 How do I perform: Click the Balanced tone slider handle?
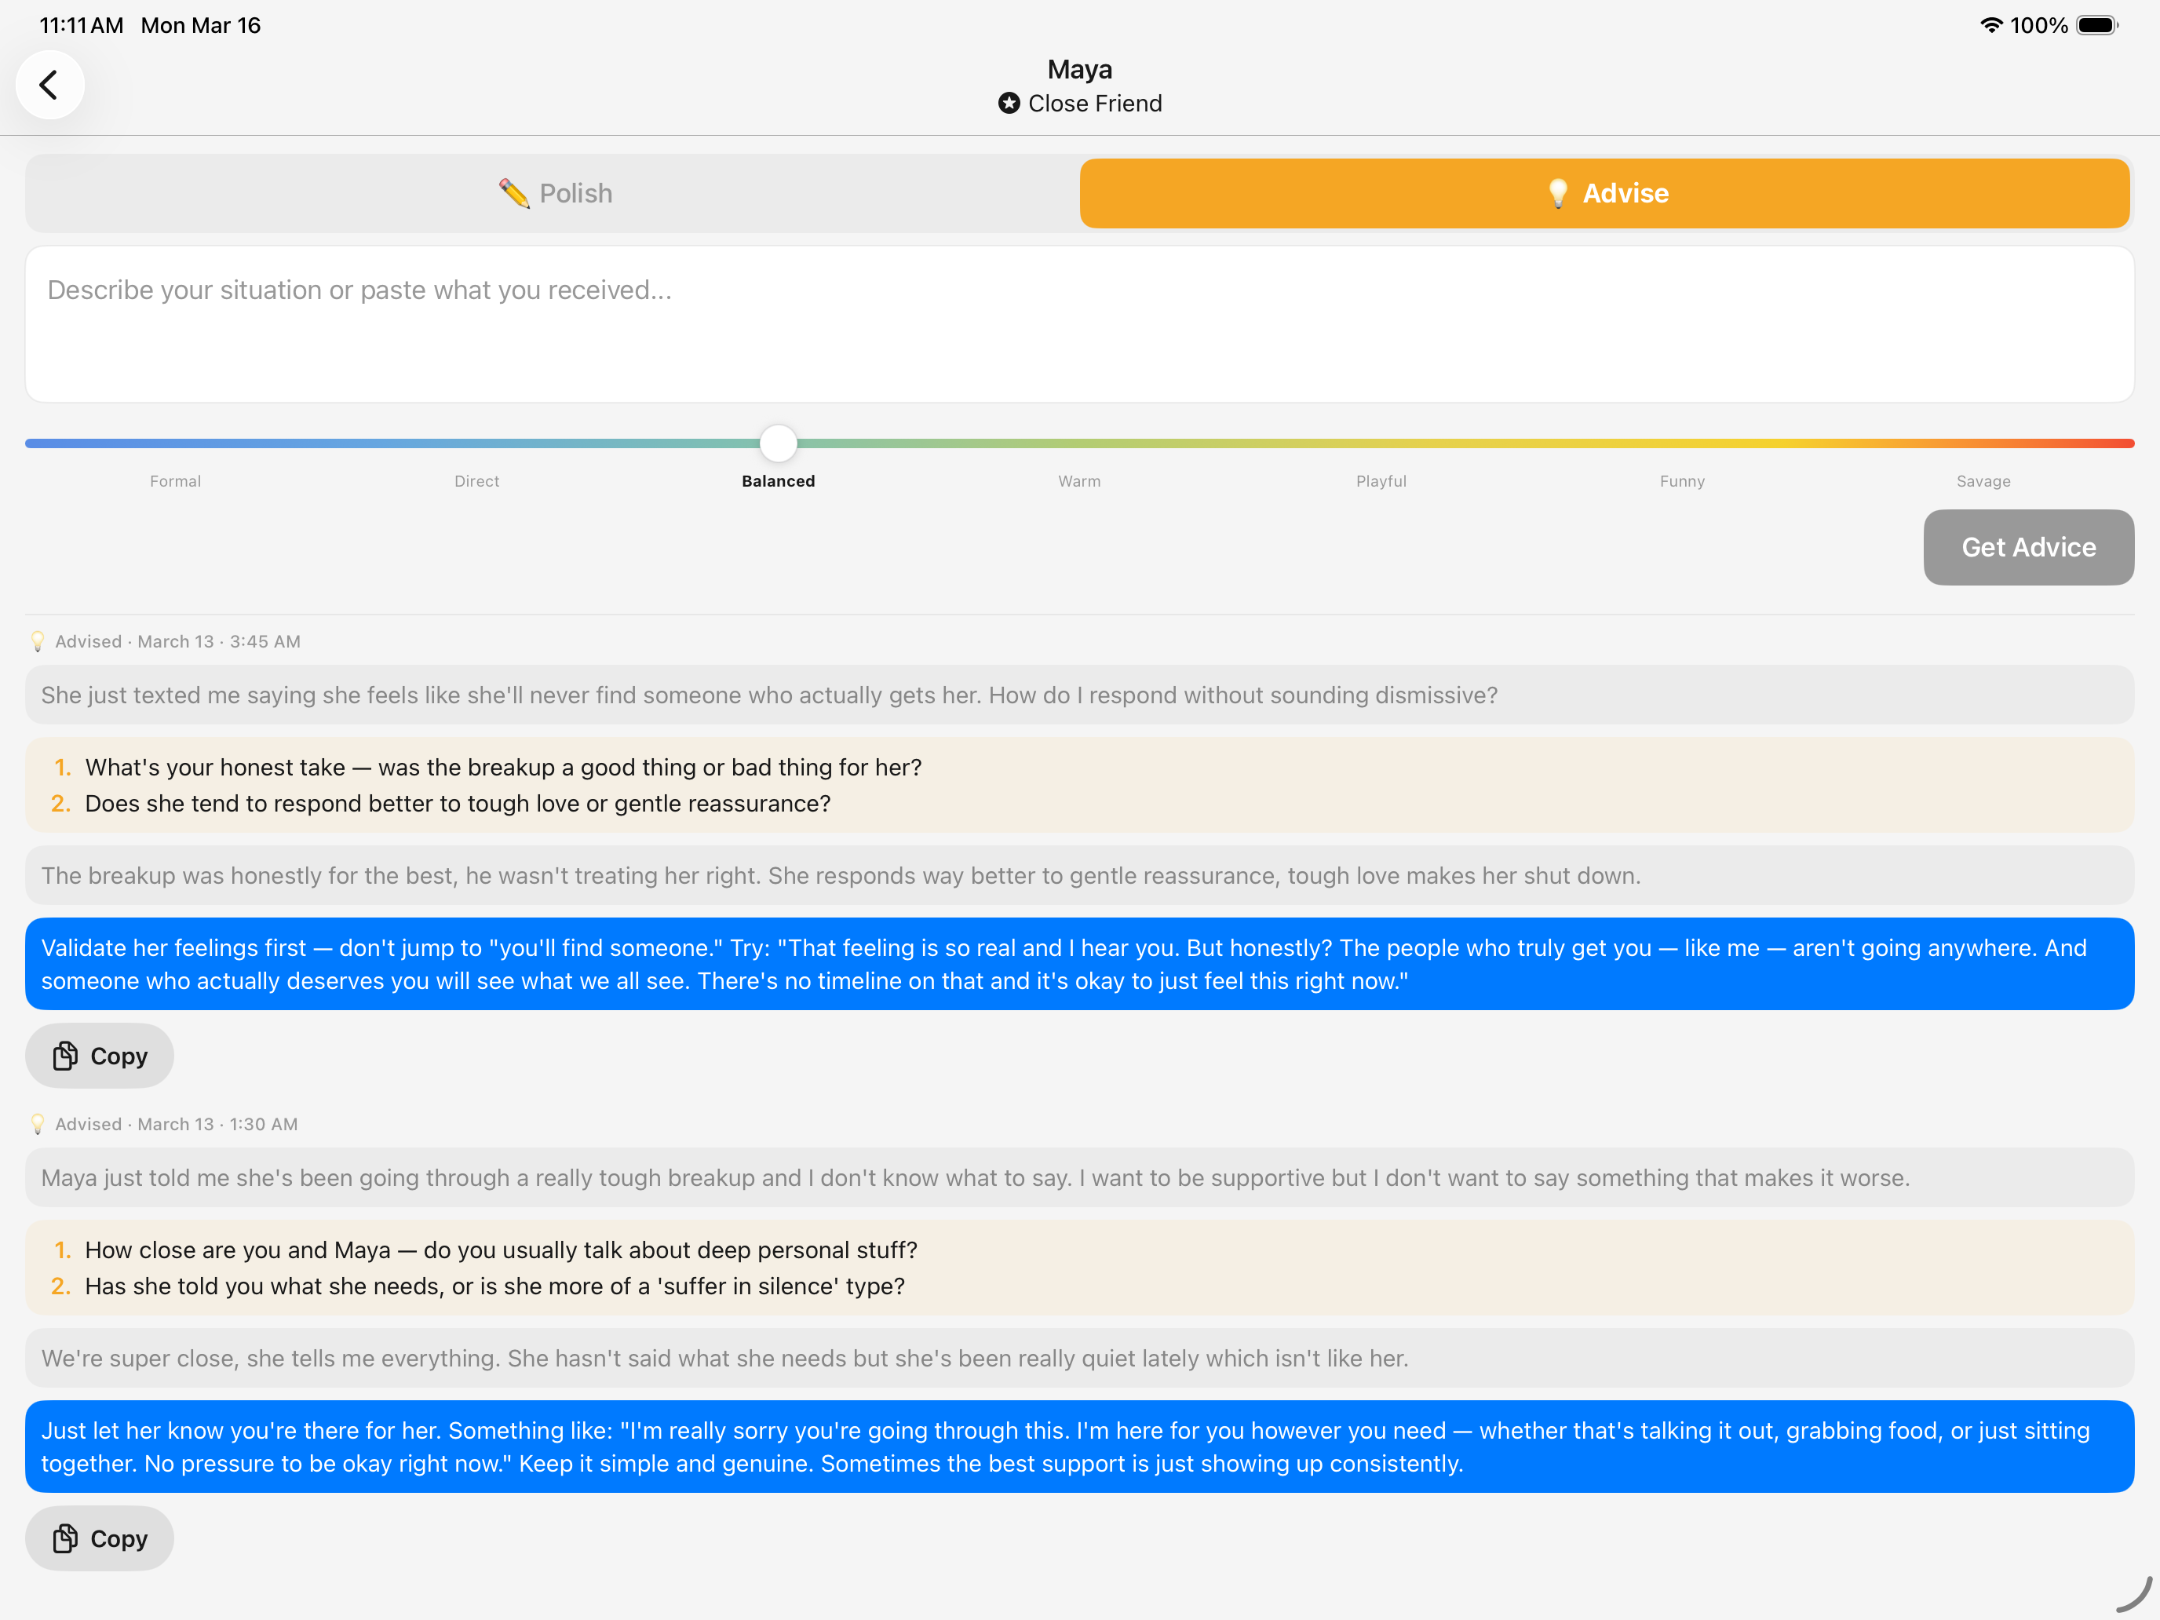tap(777, 443)
